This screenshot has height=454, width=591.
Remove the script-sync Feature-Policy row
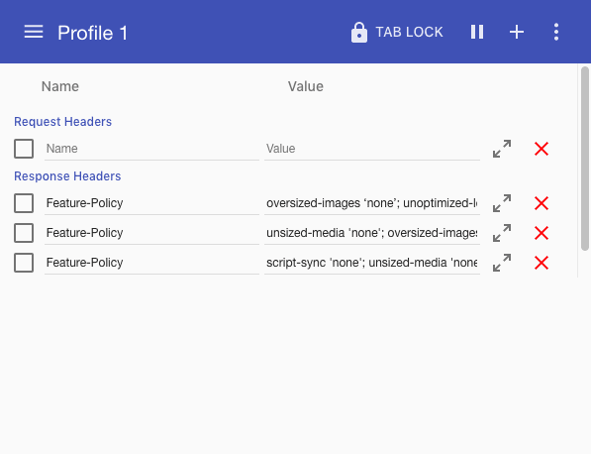pyautogui.click(x=542, y=263)
